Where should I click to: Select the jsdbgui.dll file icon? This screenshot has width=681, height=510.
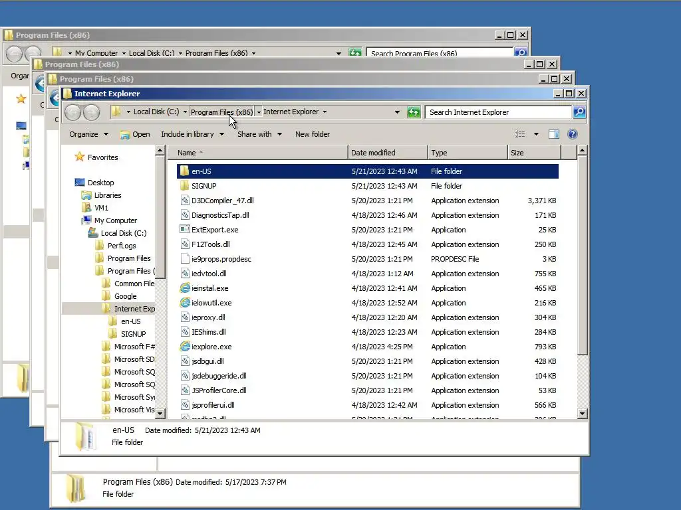(185, 361)
